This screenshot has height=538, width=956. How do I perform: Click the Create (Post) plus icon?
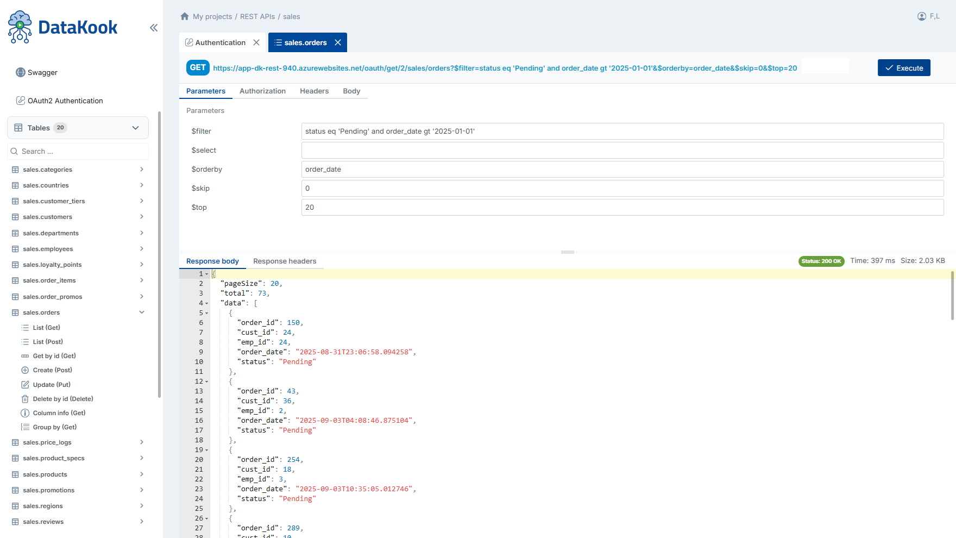[x=25, y=370]
